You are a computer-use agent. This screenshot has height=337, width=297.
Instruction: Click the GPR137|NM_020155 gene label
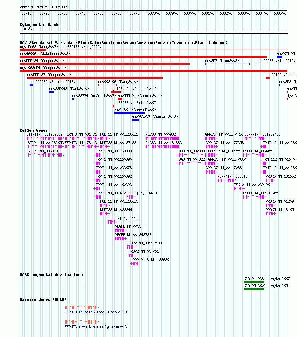[x=224, y=151]
